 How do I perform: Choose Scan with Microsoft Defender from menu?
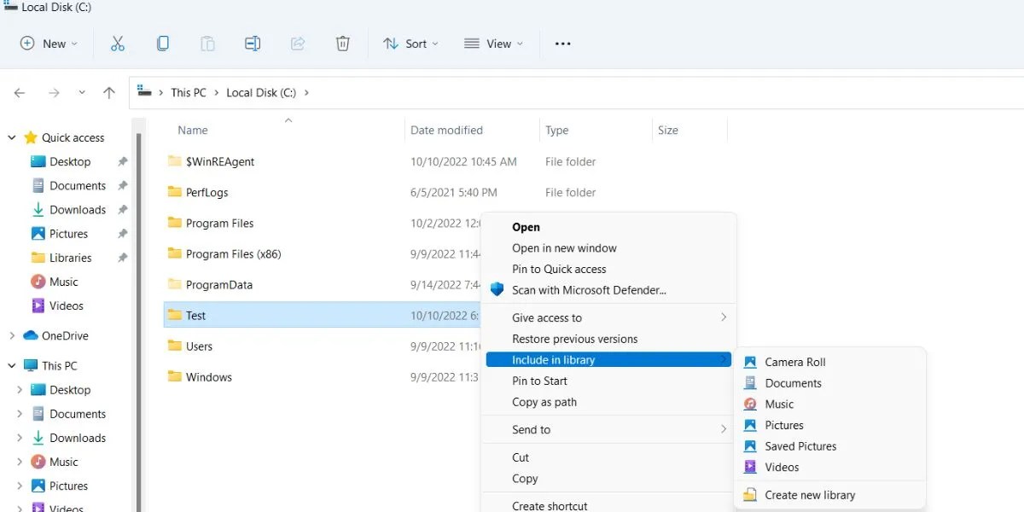(x=567, y=289)
